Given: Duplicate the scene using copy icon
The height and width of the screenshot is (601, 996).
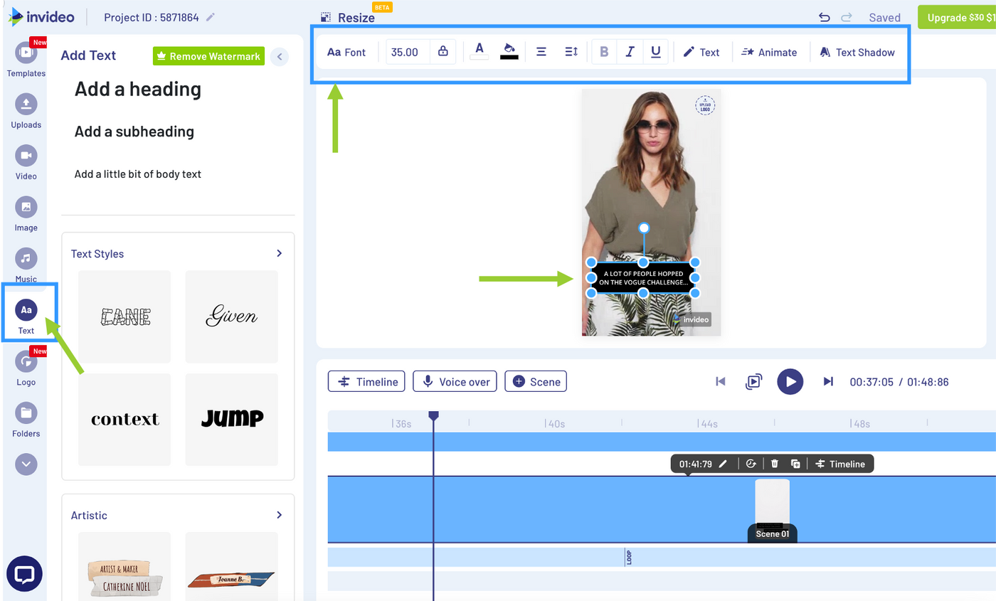Looking at the screenshot, I should (x=795, y=464).
